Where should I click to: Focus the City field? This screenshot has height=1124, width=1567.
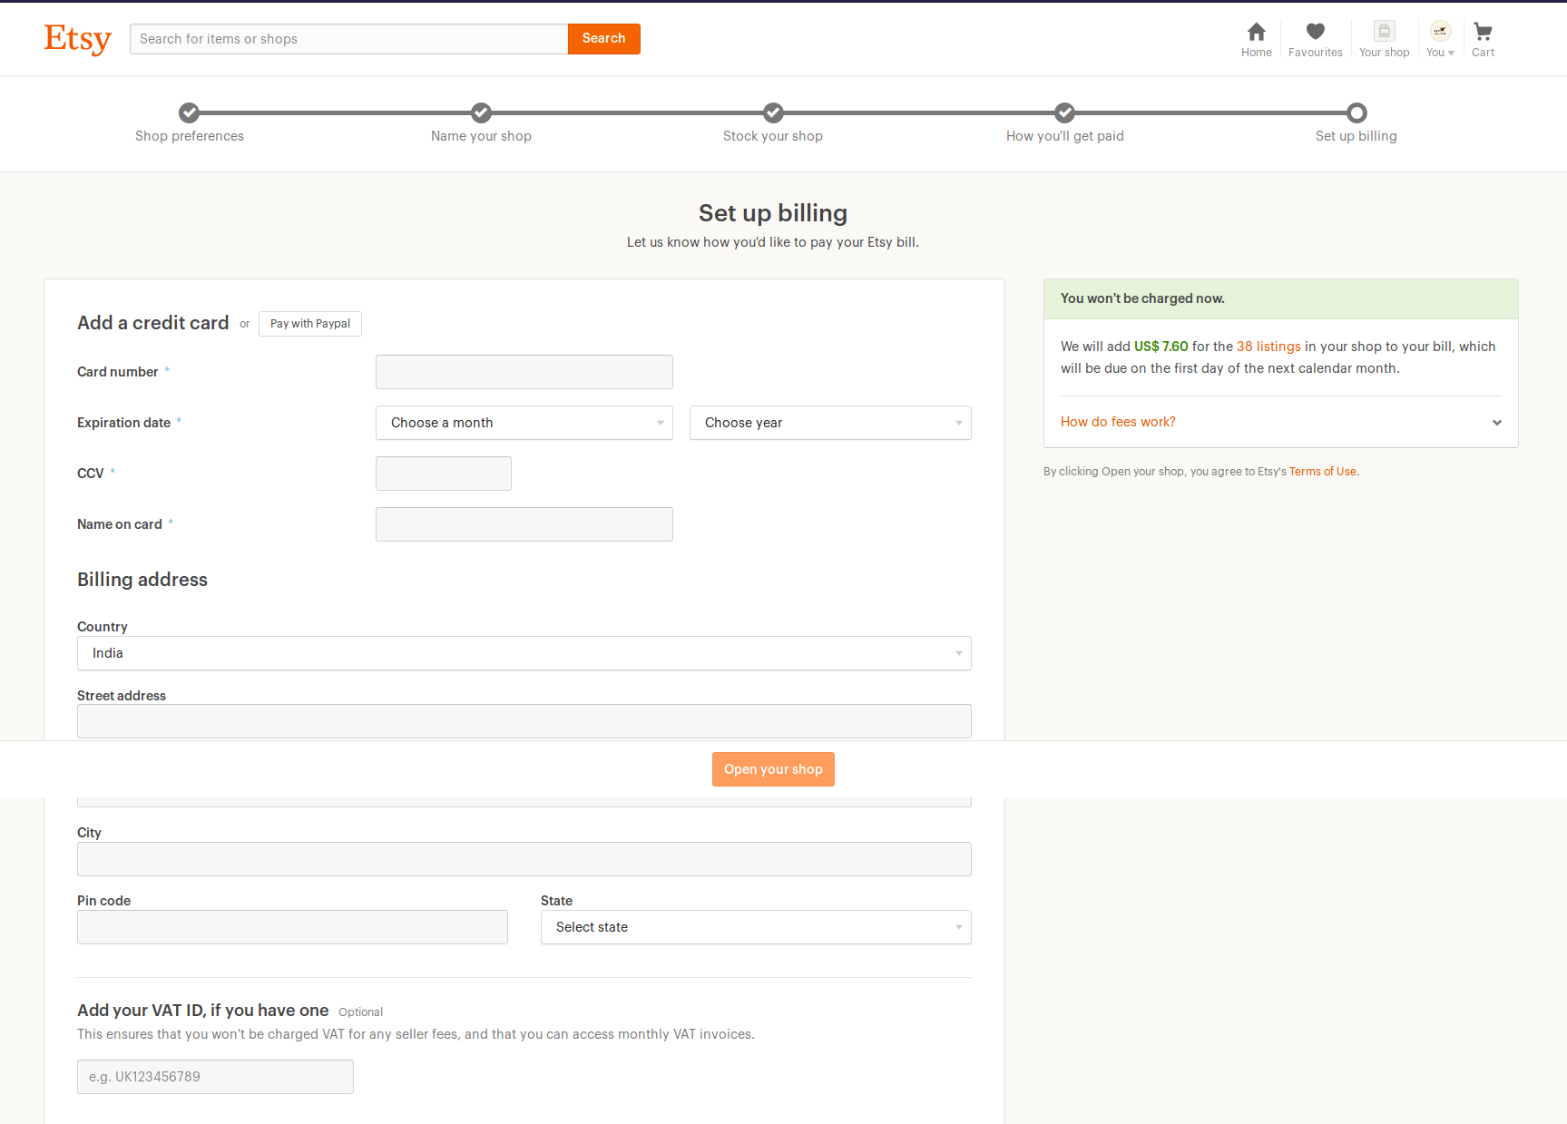(524, 859)
